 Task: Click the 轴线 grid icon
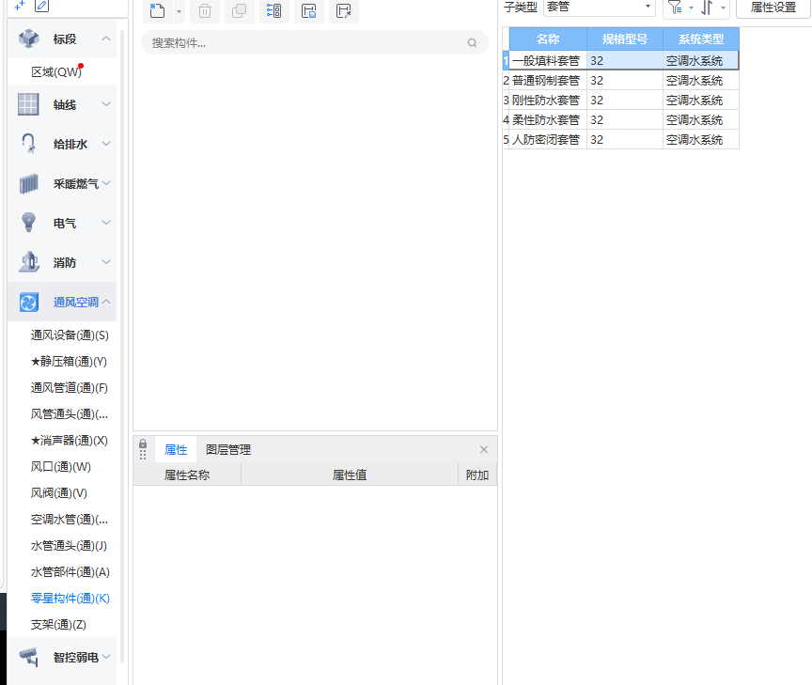28,104
